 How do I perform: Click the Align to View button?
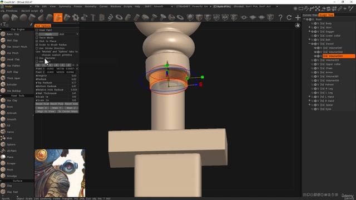[46, 111]
